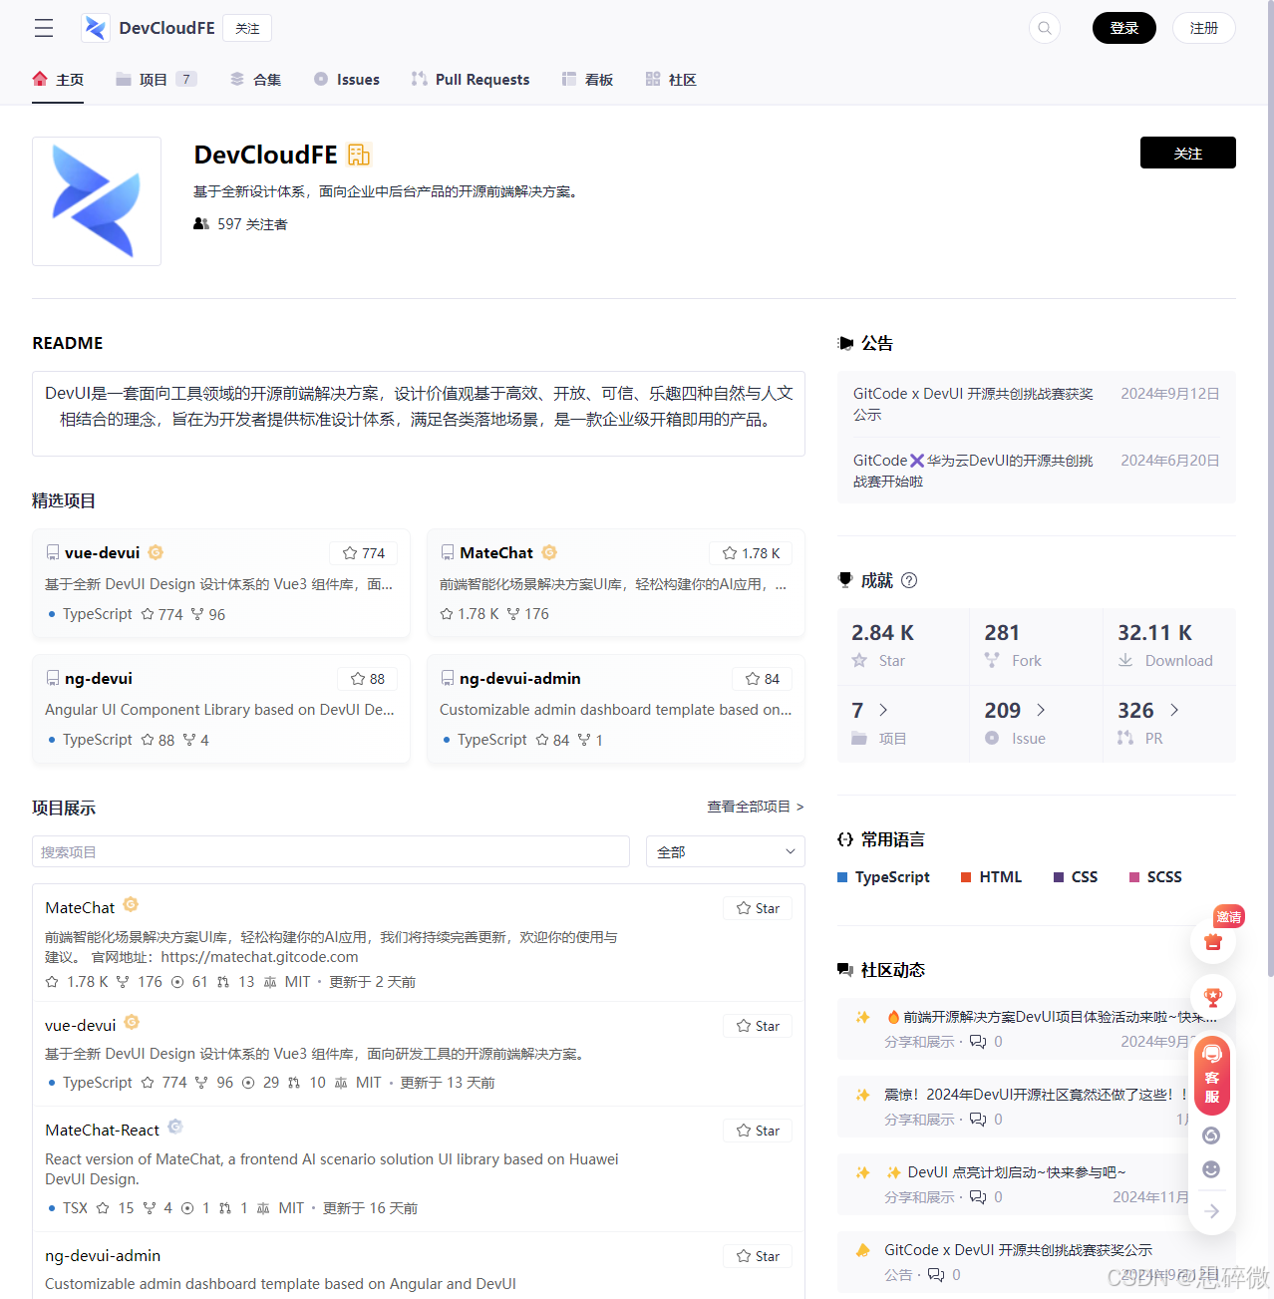The height and width of the screenshot is (1299, 1274).
Task: Expand the 7 项目 achievement chevron
Action: click(883, 710)
